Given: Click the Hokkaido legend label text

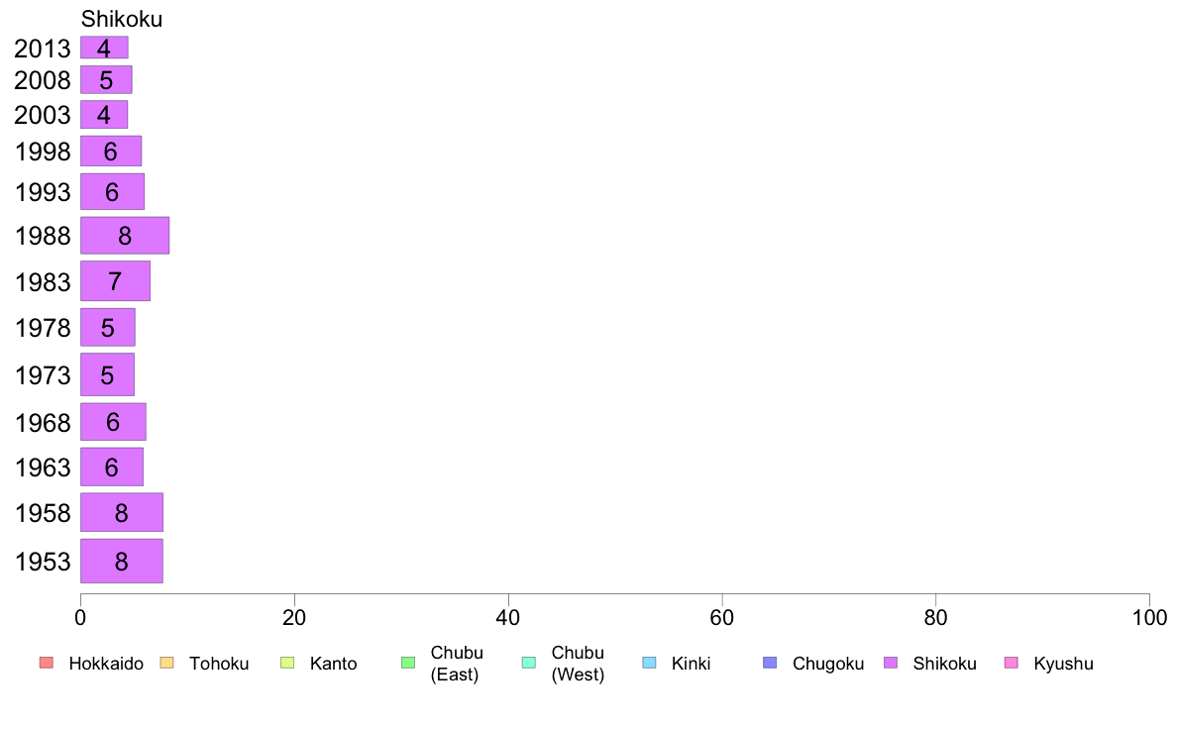Looking at the screenshot, I should pos(106,664).
